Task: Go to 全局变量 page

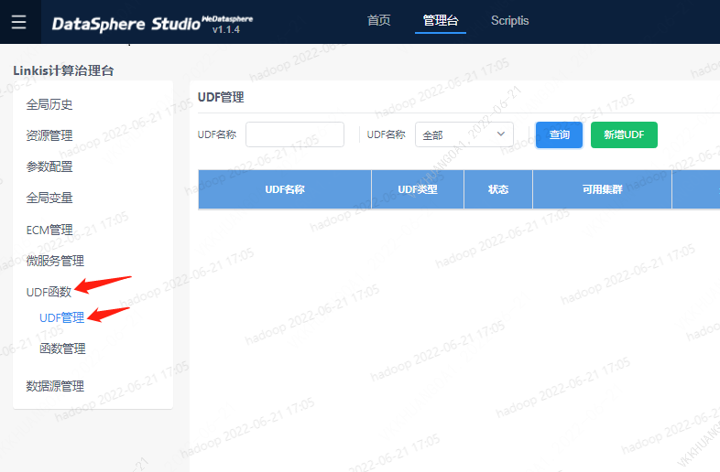Action: (x=49, y=198)
